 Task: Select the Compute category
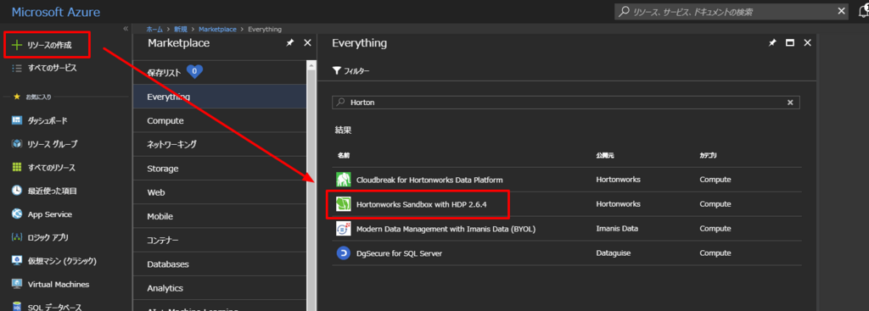220,120
